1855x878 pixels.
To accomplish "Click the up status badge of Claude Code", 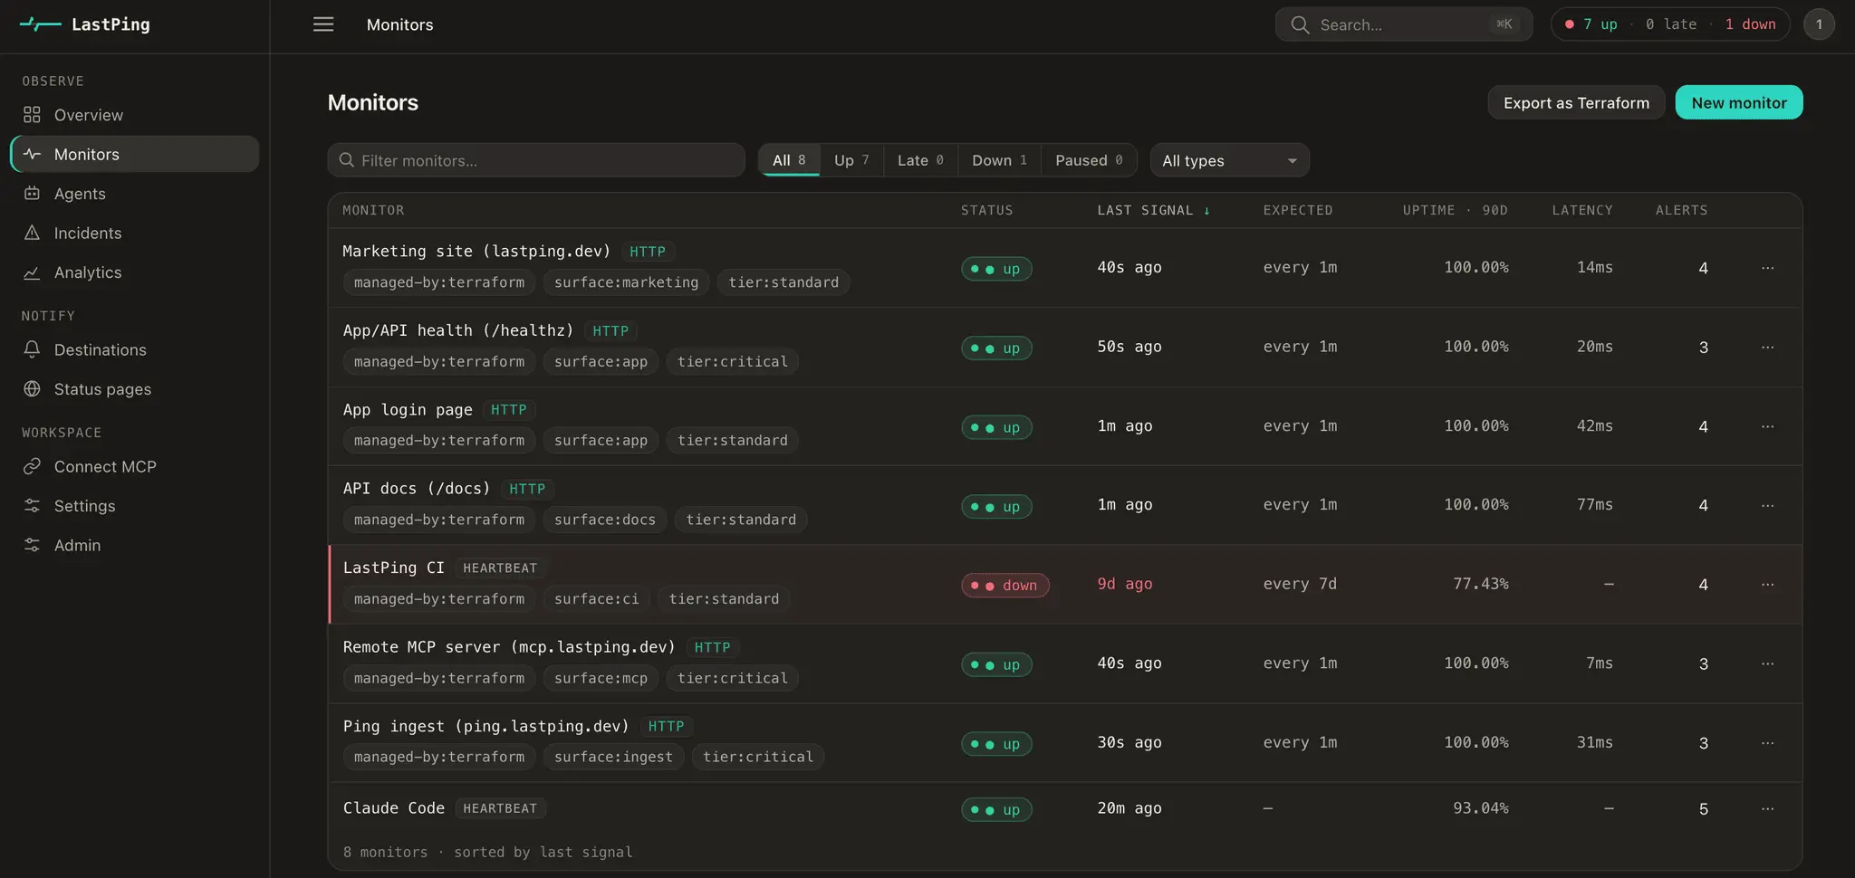I will pos(996,810).
